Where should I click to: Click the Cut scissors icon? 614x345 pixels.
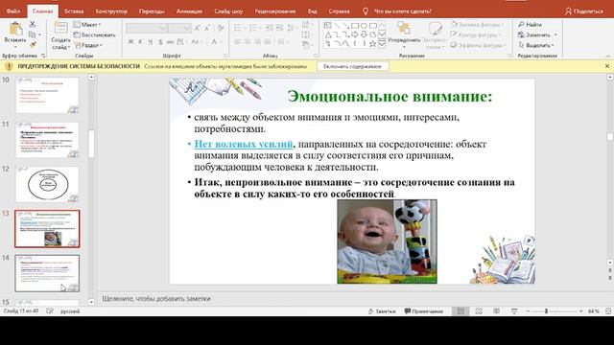[x=33, y=24]
